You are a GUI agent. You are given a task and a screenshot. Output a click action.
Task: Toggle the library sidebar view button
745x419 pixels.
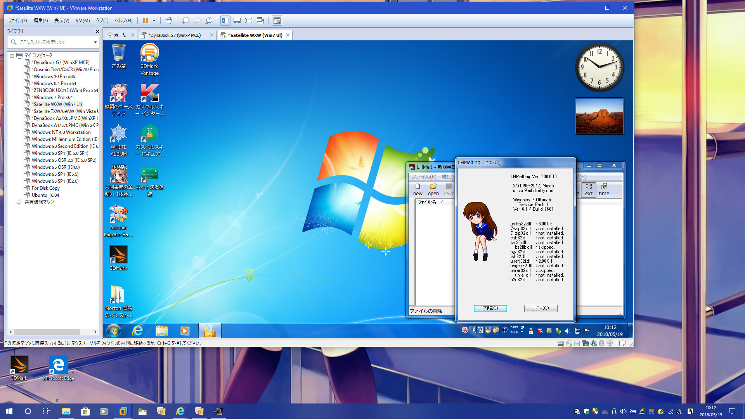[225, 21]
